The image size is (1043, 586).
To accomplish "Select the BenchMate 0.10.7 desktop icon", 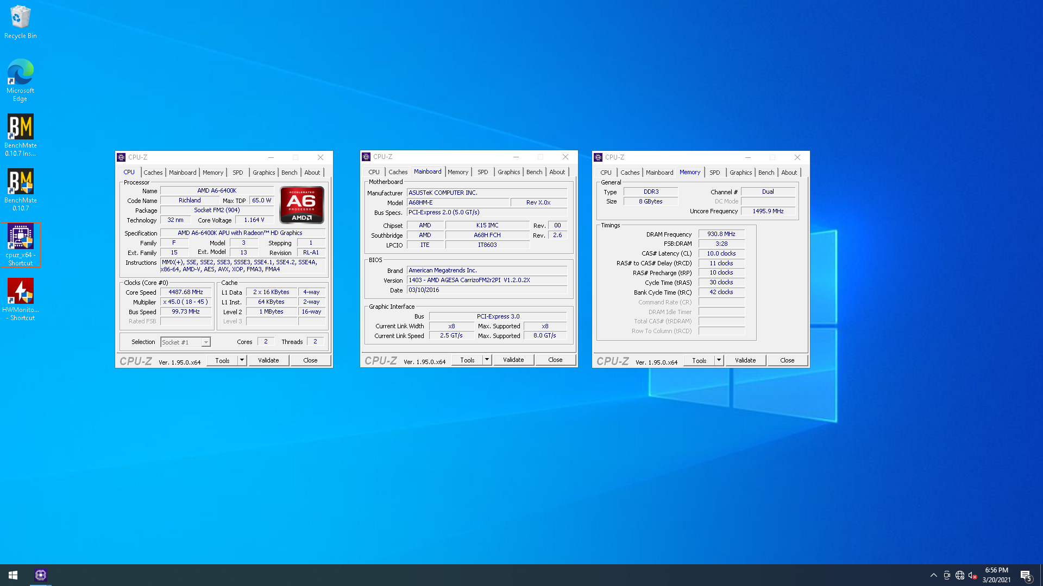I will (20, 190).
